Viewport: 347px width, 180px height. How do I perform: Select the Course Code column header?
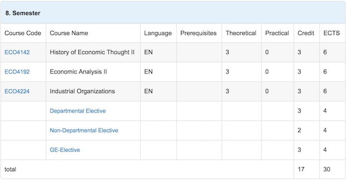23,33
